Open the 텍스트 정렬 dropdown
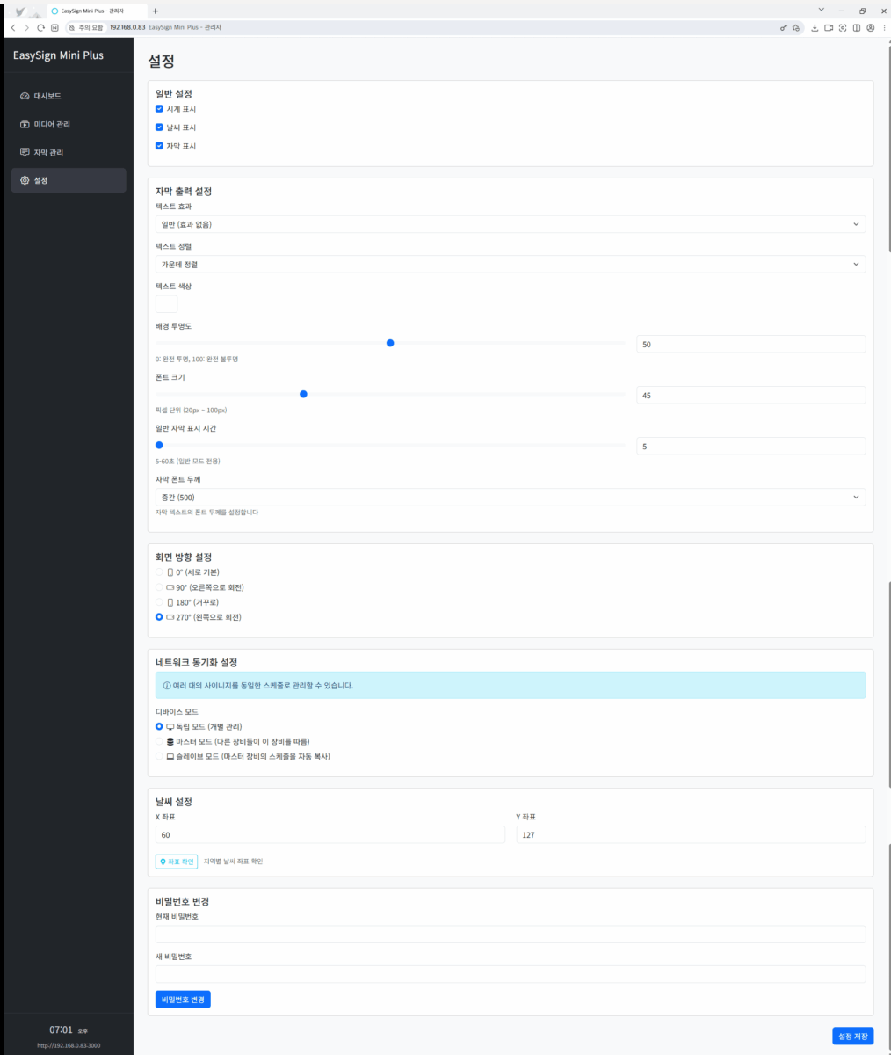 (x=511, y=264)
